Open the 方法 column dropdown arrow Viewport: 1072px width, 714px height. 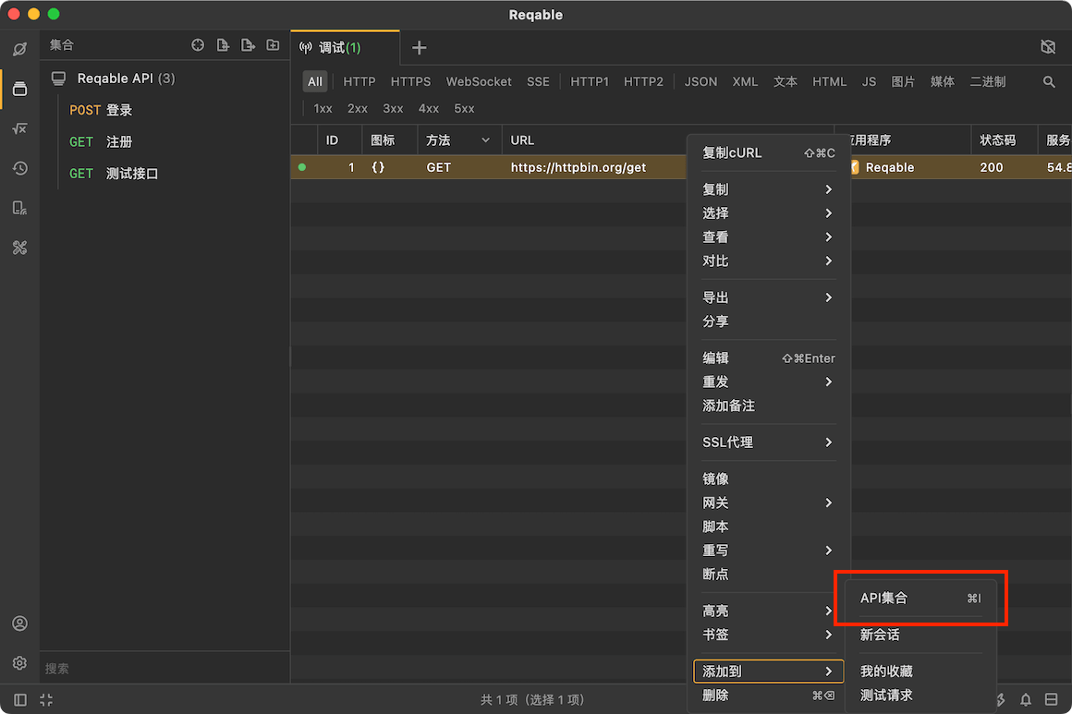point(485,140)
